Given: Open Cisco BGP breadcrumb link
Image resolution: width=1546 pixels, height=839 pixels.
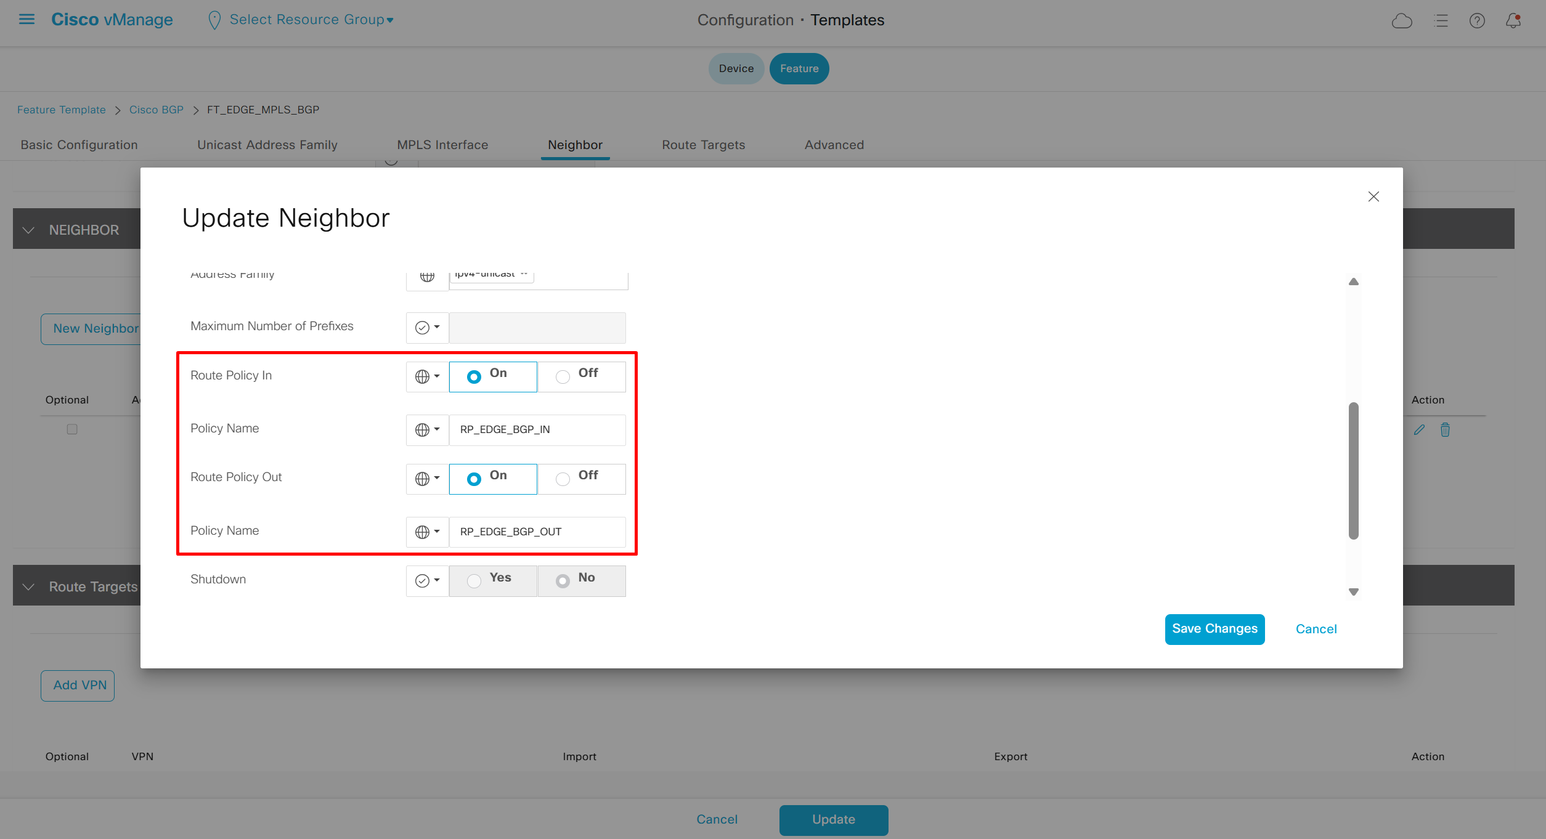Looking at the screenshot, I should (x=156, y=110).
